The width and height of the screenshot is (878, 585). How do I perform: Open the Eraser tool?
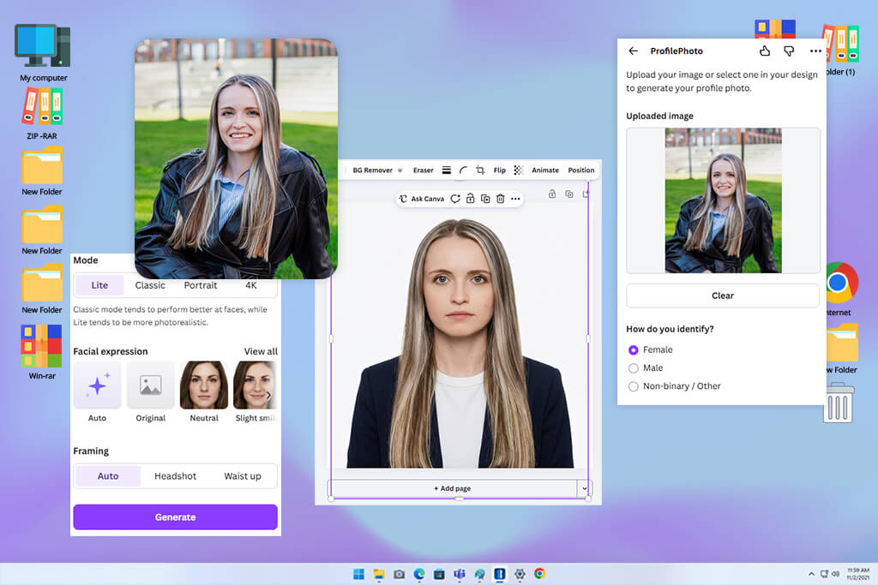pos(424,170)
